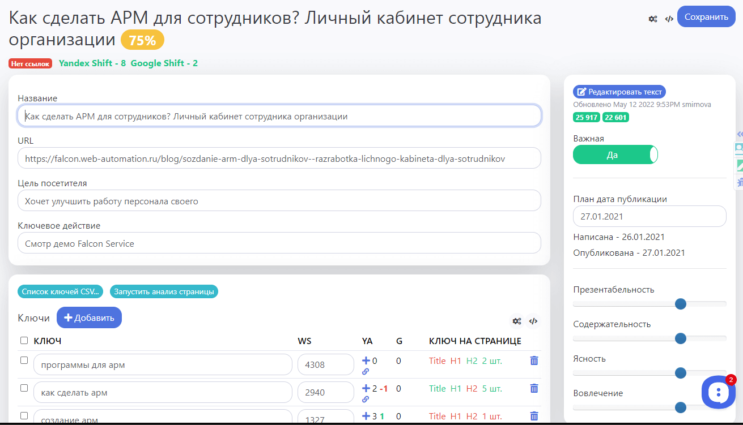Open the chat support widget

point(718,392)
